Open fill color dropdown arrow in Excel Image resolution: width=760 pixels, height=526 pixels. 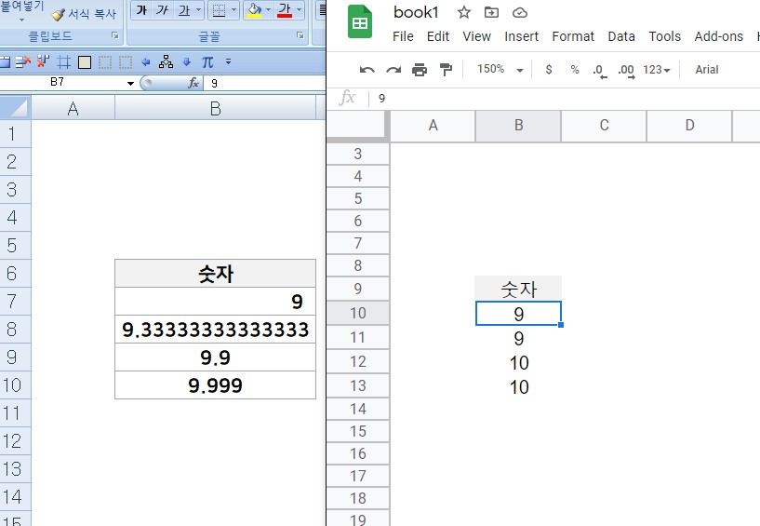pyautogui.click(x=268, y=10)
